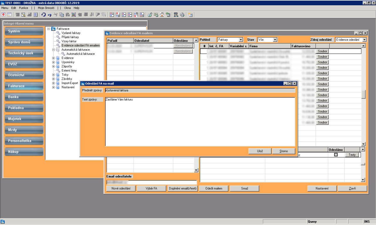Click the house icon in the toolbar

162,15
